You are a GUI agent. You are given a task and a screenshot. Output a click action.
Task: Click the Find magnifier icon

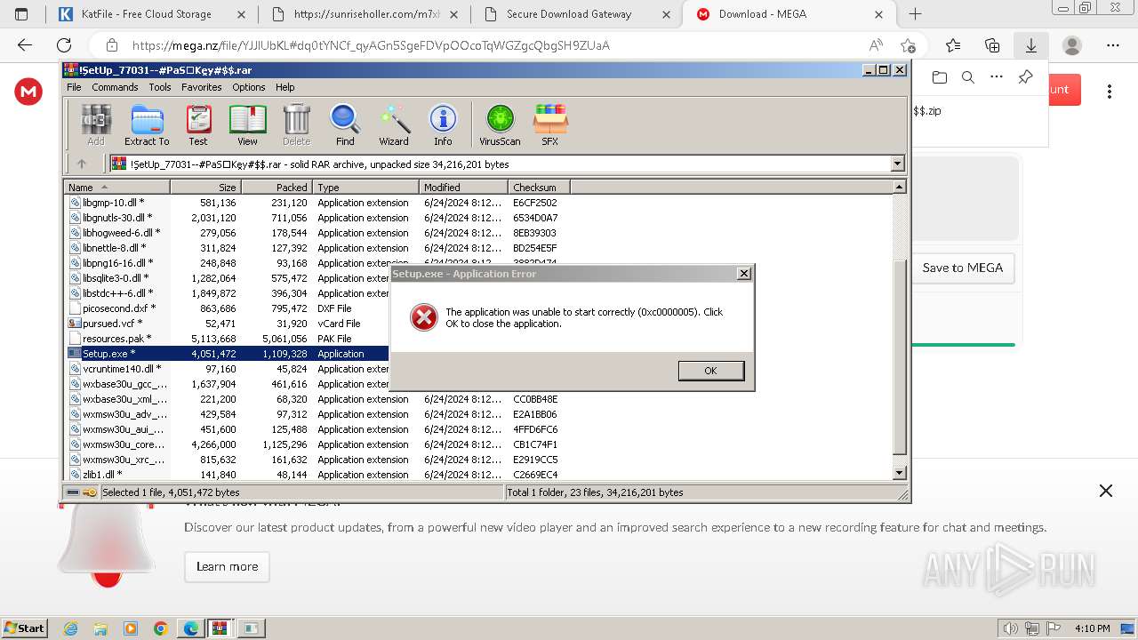click(345, 124)
